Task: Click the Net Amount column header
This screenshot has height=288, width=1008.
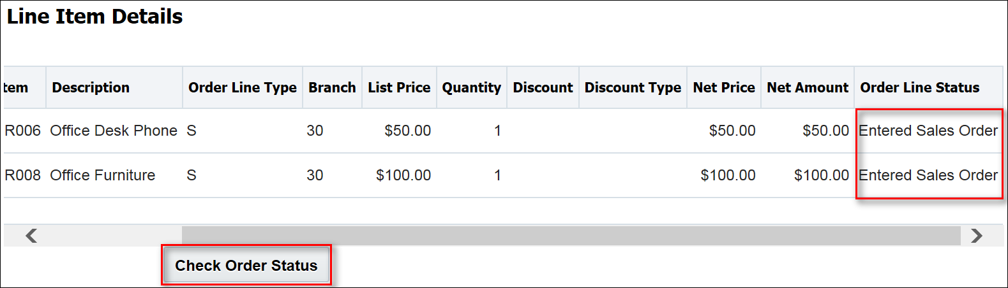Action: [x=808, y=88]
